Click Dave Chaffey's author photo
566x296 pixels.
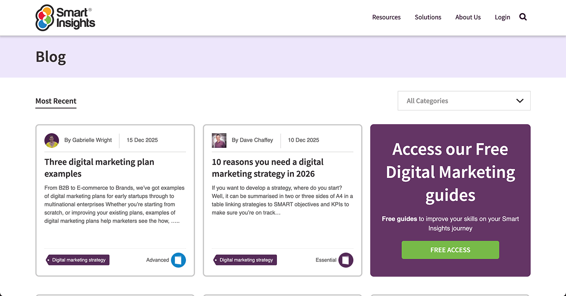tap(219, 140)
